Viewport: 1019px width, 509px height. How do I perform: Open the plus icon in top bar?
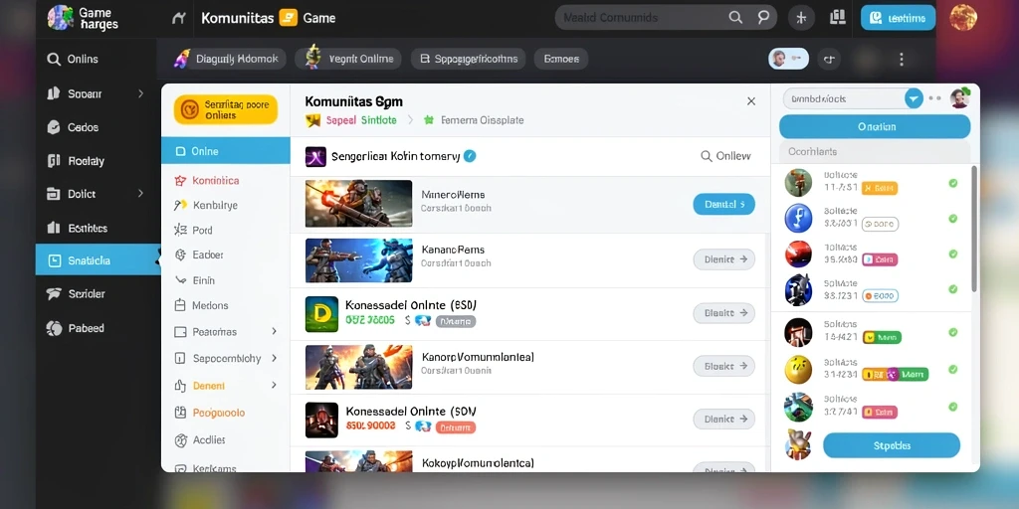pyautogui.click(x=801, y=18)
